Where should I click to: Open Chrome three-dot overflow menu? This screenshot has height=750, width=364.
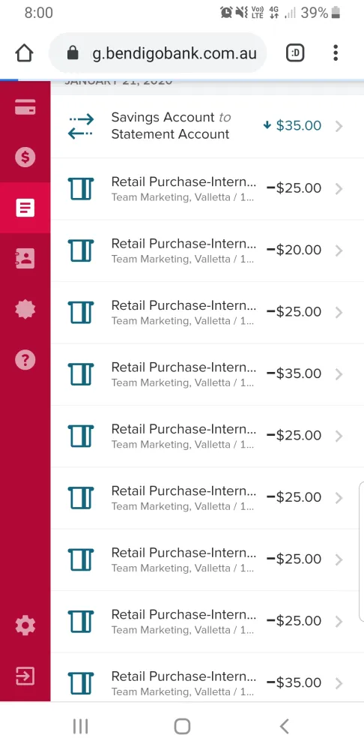click(336, 53)
